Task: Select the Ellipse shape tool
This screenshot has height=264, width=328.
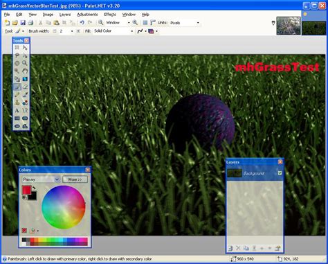Action: tap(17, 126)
